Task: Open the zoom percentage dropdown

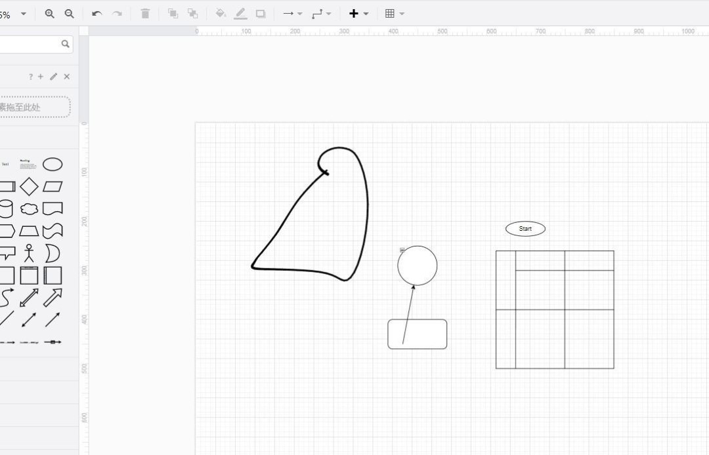Action: pyautogui.click(x=24, y=13)
